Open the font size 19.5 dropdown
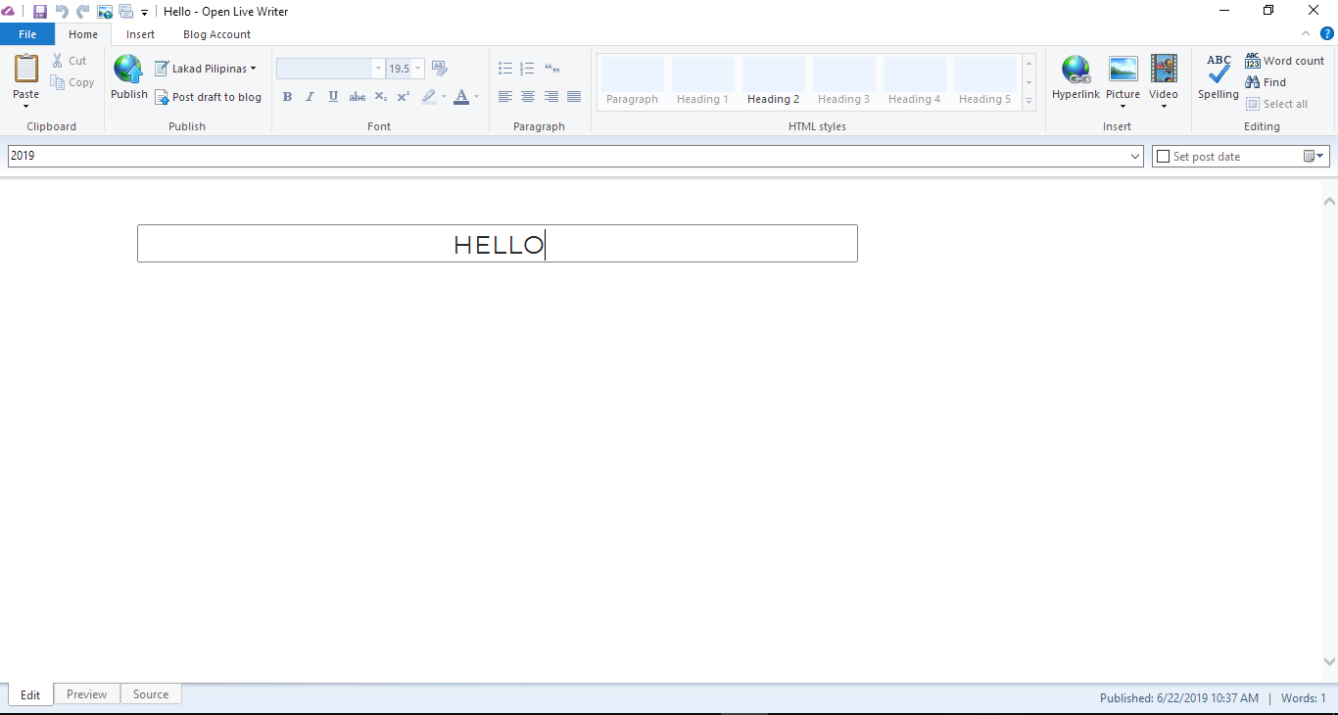 click(x=418, y=69)
